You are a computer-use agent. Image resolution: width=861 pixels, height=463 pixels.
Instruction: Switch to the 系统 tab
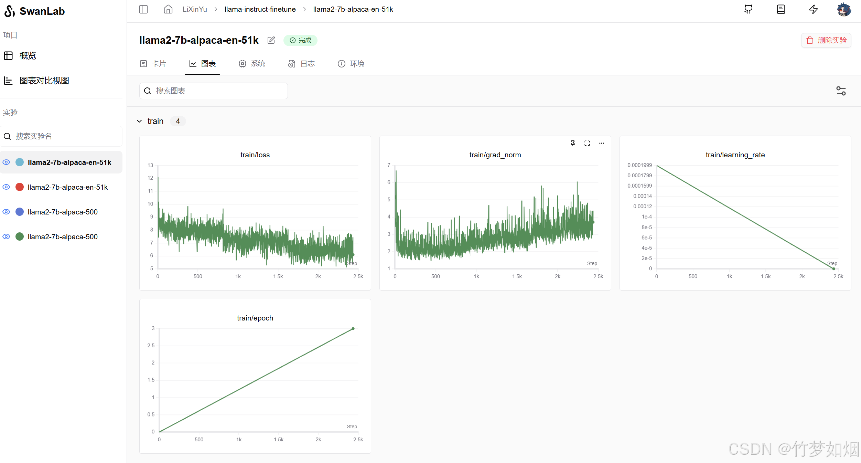coord(252,64)
